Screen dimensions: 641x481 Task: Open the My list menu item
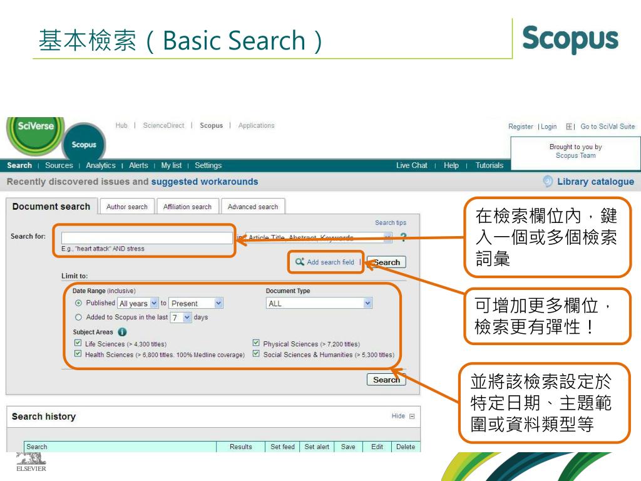pos(172,165)
